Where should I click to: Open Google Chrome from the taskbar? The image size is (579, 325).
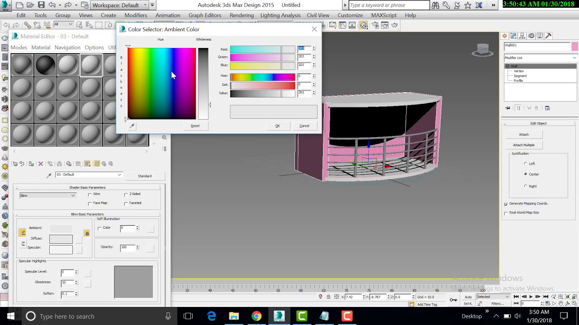pos(256,316)
